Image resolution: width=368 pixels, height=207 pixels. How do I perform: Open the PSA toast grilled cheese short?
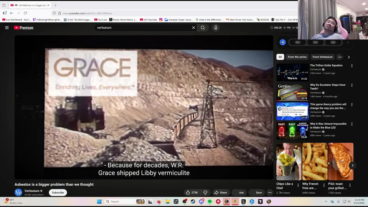coord(341,161)
